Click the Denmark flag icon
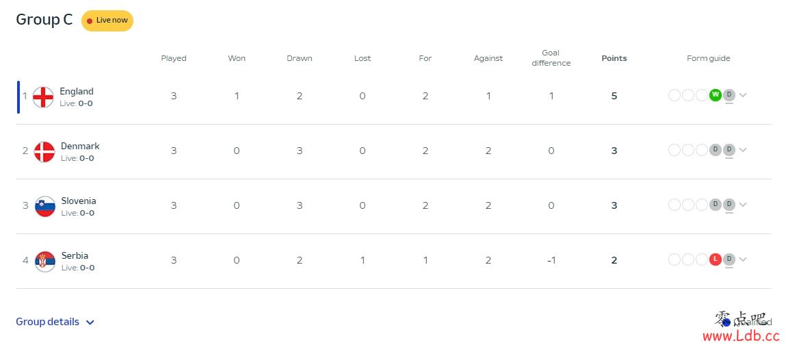The image size is (786, 343). click(x=44, y=152)
